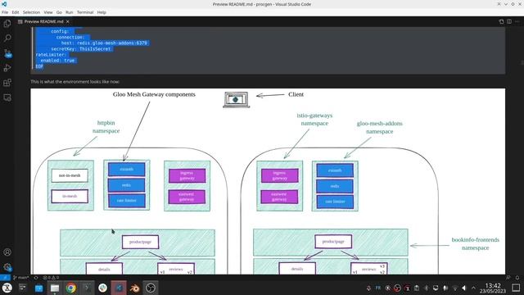The height and width of the screenshot is (295, 524).
Task: Open the Source Control view
Action: pos(7,53)
